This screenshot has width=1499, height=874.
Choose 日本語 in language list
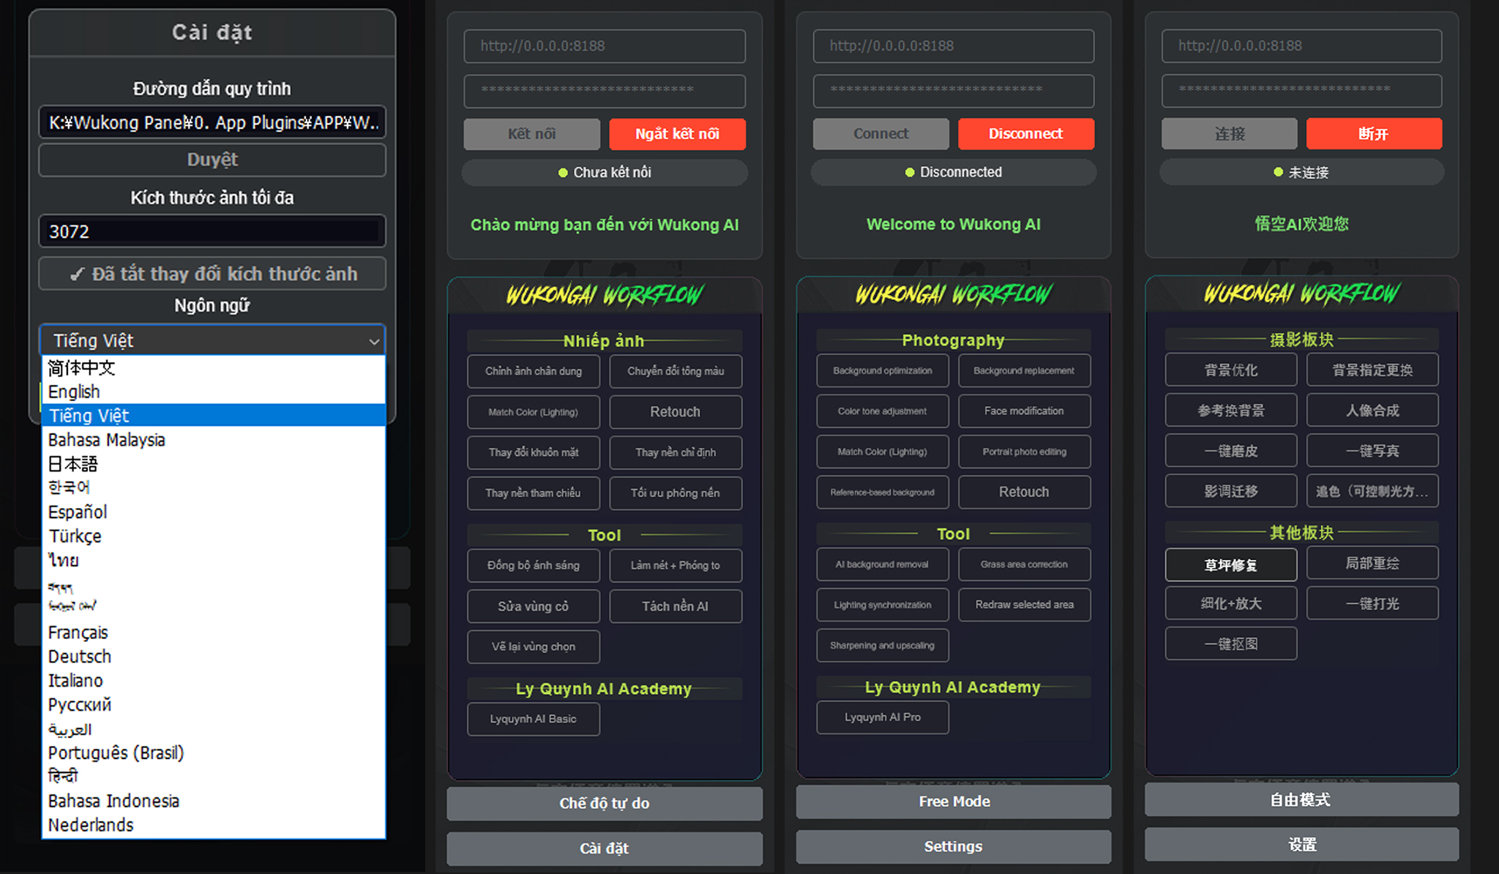pos(214,464)
